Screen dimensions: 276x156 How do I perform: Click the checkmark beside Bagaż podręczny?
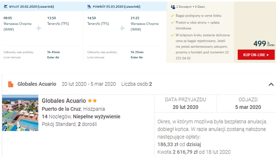coord(172,16)
